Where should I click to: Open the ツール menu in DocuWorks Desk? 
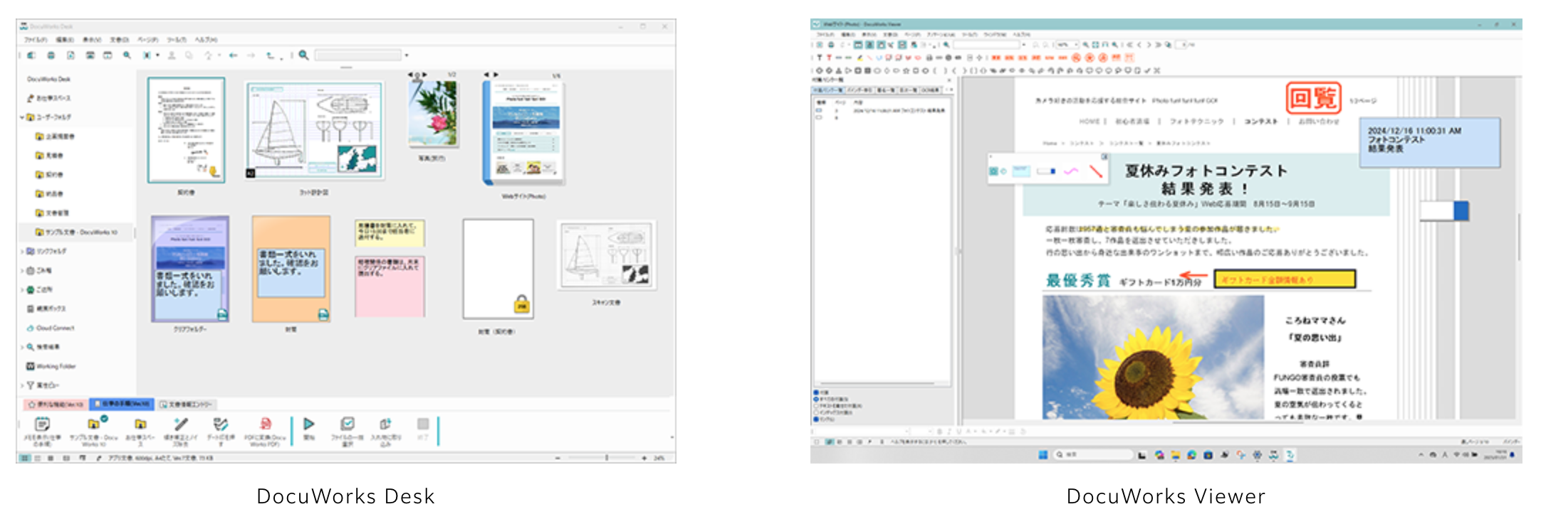(x=177, y=40)
